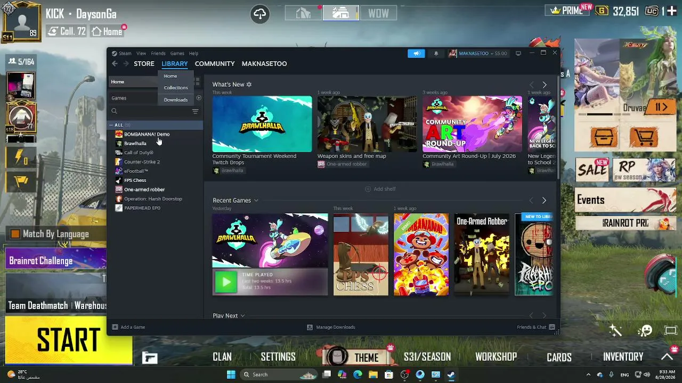Switch to the COMMUNITY tab
This screenshot has width=682, height=383.
point(215,64)
